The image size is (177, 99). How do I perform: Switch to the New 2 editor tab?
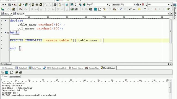[x=19, y=14]
